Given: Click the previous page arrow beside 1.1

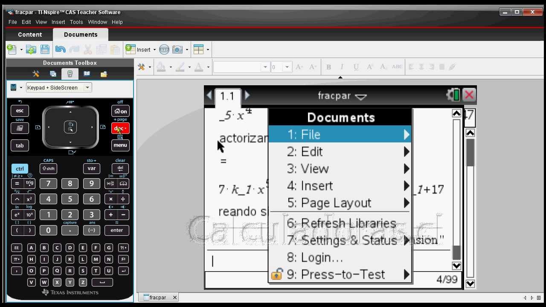Looking at the screenshot, I should click(x=209, y=95).
